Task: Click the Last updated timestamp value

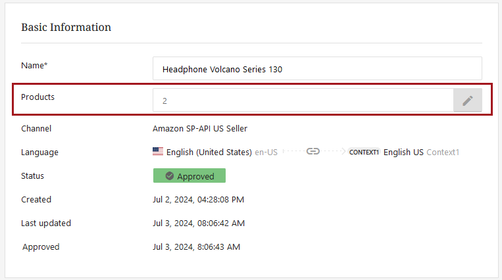Action: (x=199, y=223)
